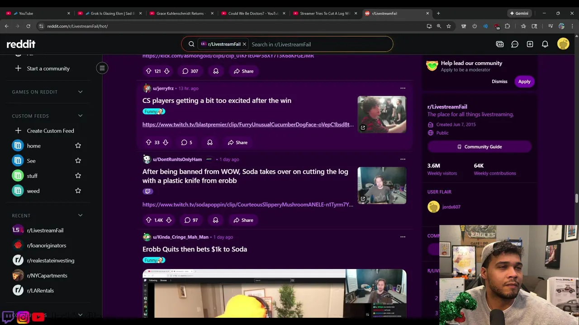Open r/realestateinvesting from Recent
579x325 pixels.
(x=51, y=260)
